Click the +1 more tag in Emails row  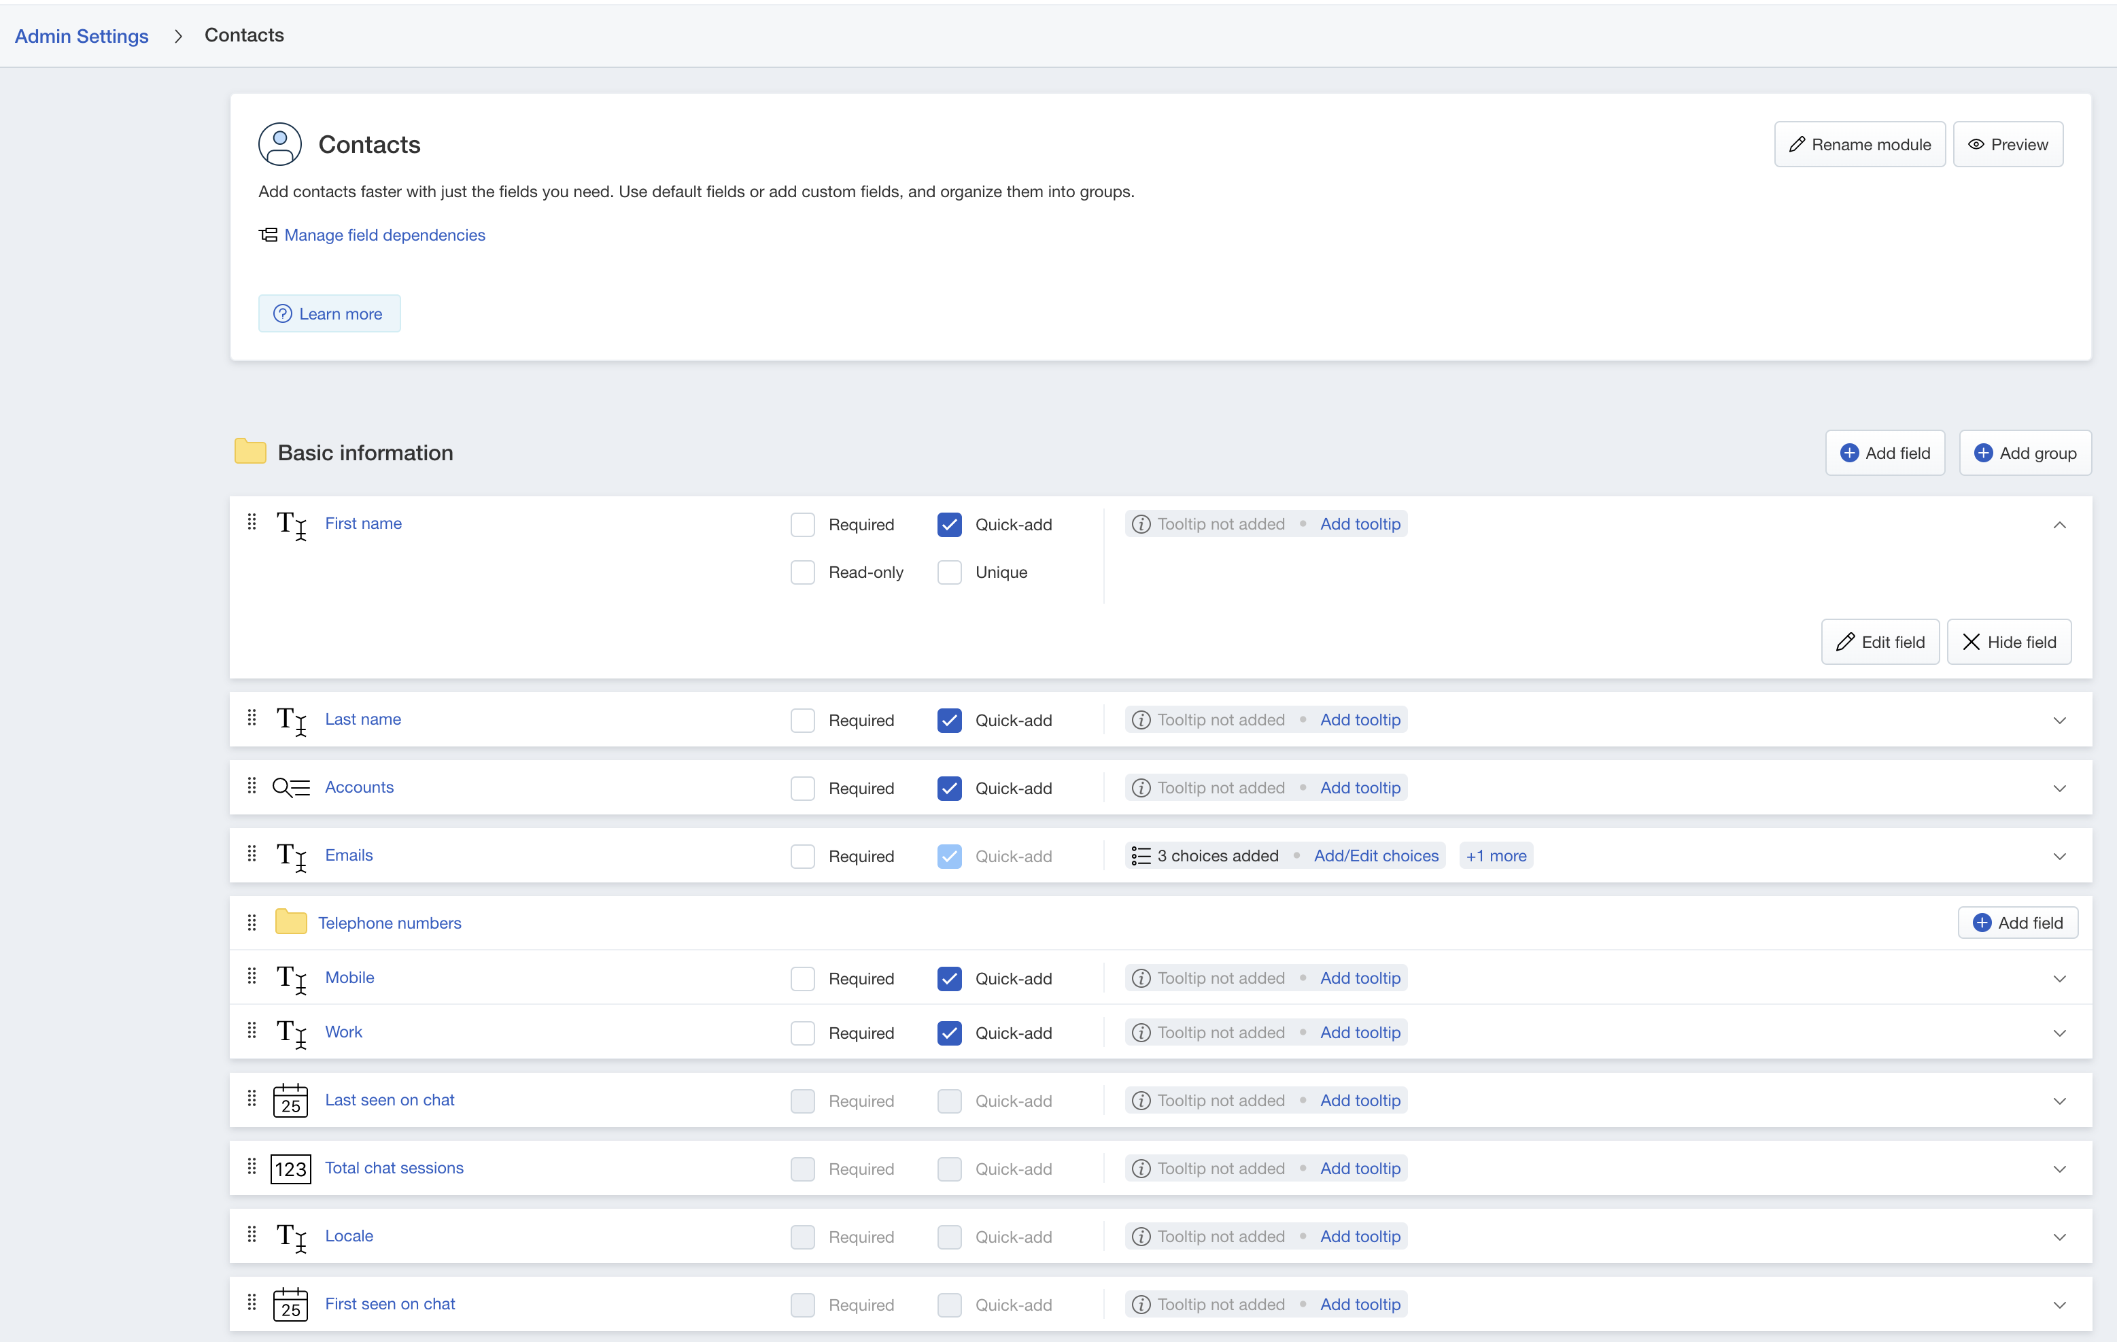(1496, 856)
